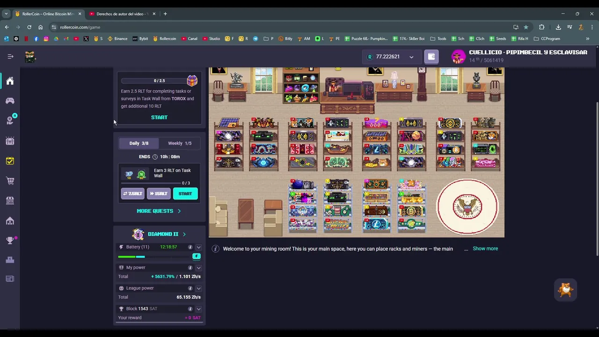Expand the League power section chevron

(x=198, y=288)
